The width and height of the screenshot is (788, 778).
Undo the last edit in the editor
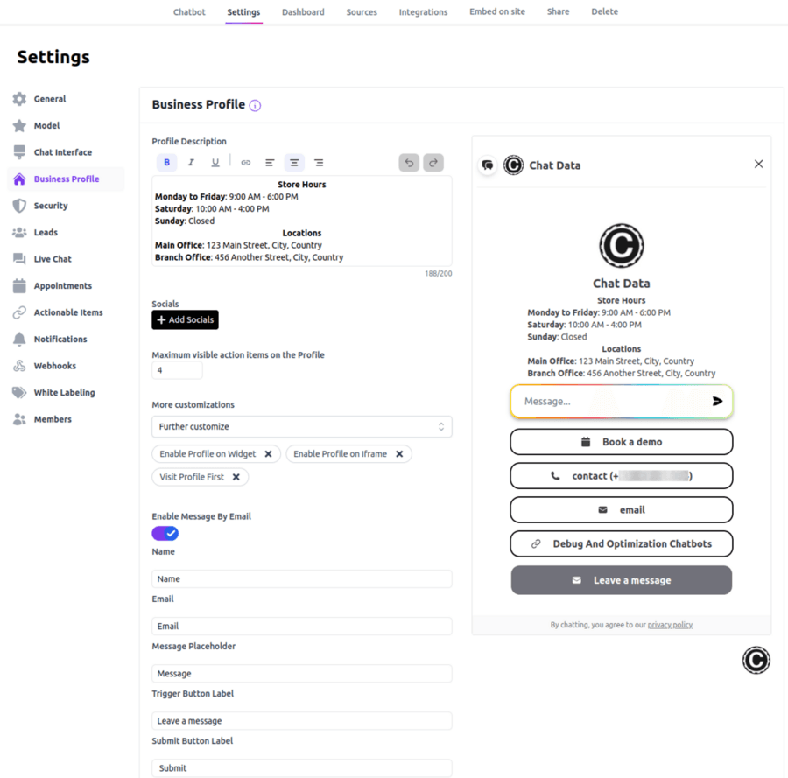[x=408, y=162]
